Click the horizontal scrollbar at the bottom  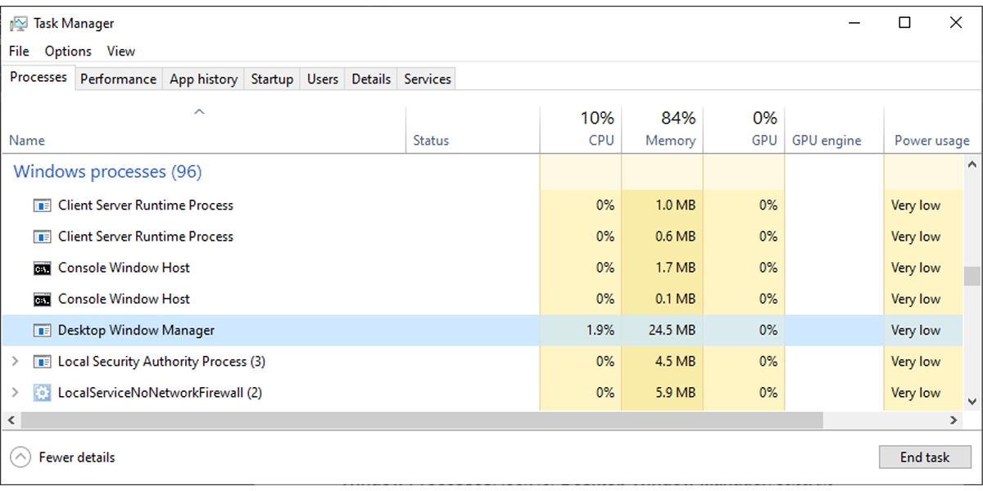pyautogui.click(x=410, y=420)
